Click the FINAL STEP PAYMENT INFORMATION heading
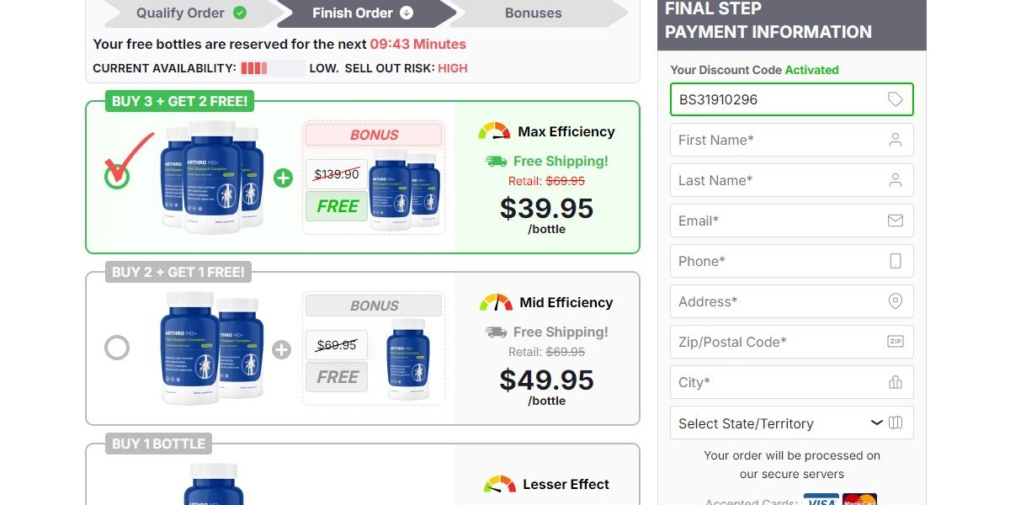 click(x=768, y=20)
